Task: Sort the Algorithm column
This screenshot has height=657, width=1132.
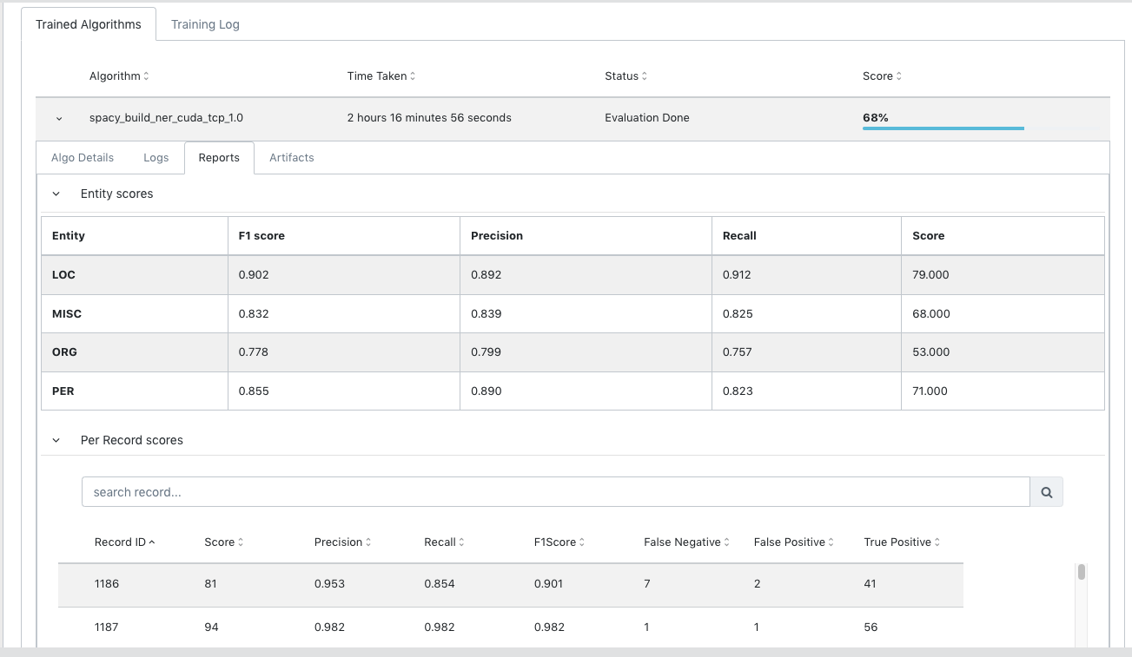Action: 146,76
